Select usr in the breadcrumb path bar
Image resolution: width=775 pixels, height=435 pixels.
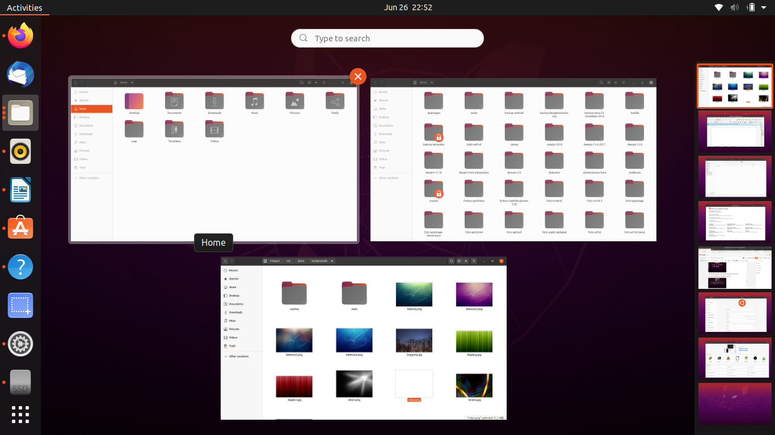tap(288, 261)
